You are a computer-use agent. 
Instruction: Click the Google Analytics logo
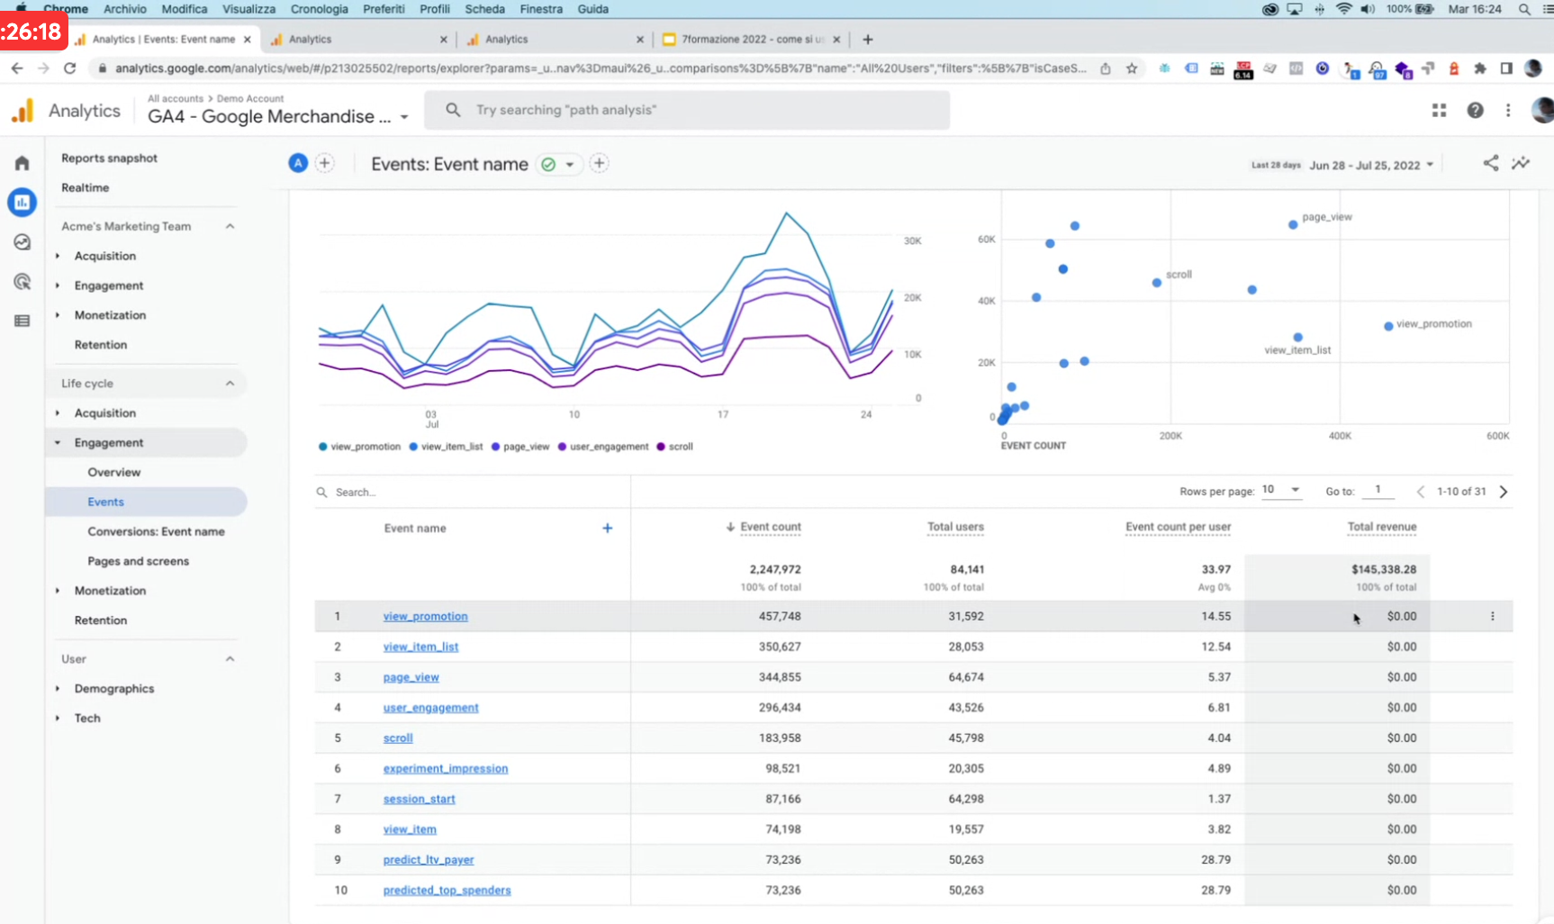(x=23, y=110)
